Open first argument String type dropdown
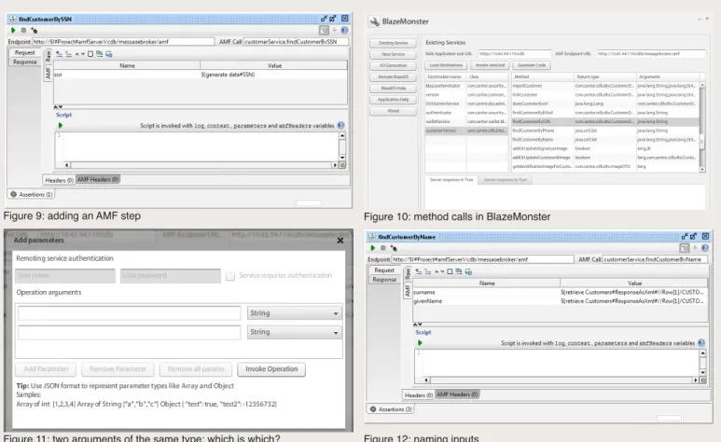The width and height of the screenshot is (721, 442). (x=295, y=313)
